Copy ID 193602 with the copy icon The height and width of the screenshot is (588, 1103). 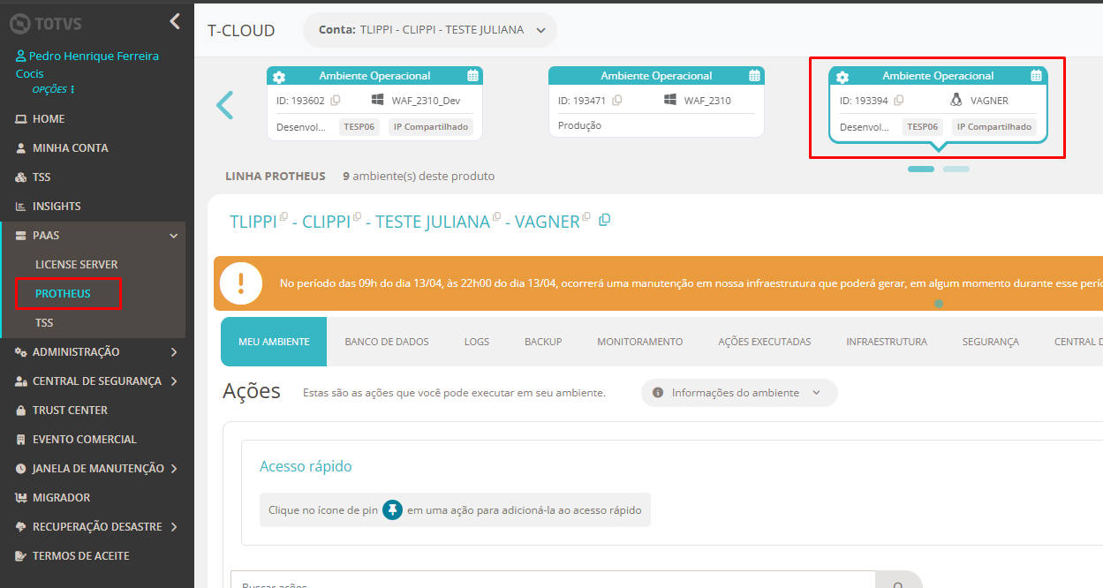(336, 101)
